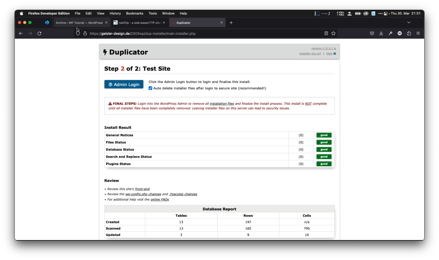Viewport: 439px width, 260px height.
Task: Close the Duplicator tab
Action: [222, 23]
